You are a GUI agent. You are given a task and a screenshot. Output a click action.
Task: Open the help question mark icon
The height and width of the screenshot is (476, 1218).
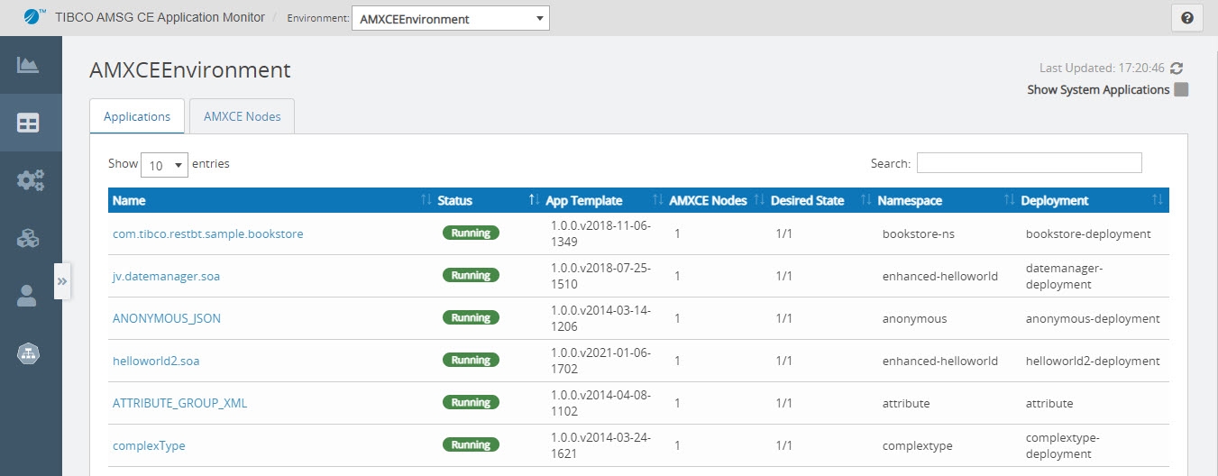pos(1187,18)
